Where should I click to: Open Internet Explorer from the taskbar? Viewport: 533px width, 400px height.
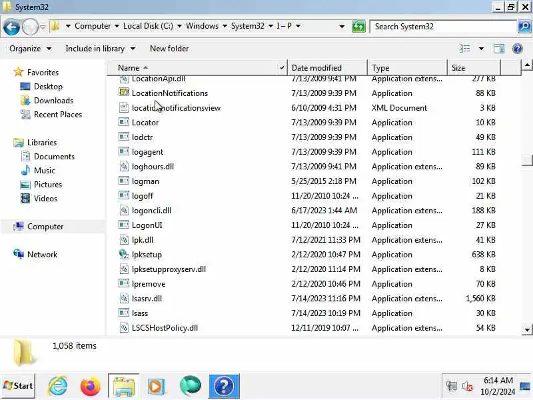pyautogui.click(x=57, y=386)
